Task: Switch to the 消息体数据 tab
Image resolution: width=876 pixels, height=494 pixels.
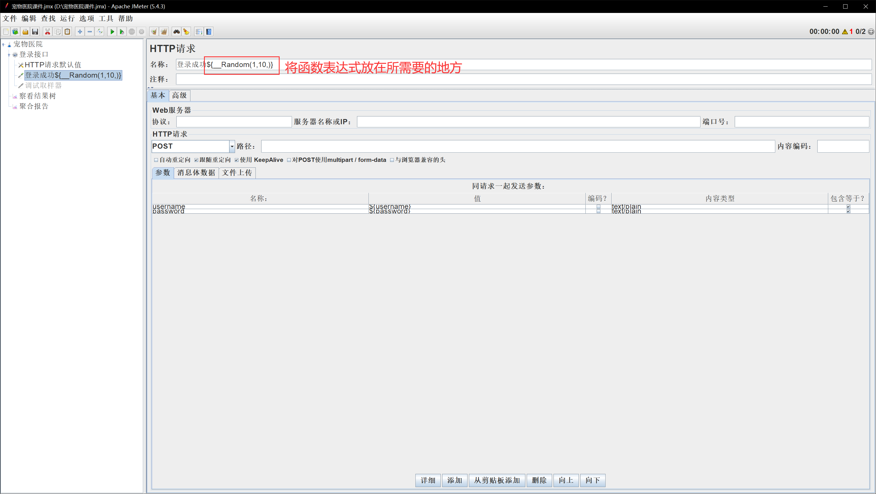Action: tap(196, 173)
